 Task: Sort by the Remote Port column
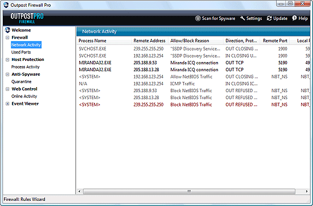tap(275, 41)
